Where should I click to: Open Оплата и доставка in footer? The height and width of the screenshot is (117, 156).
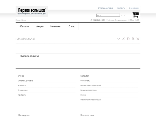(x=25, y=81)
